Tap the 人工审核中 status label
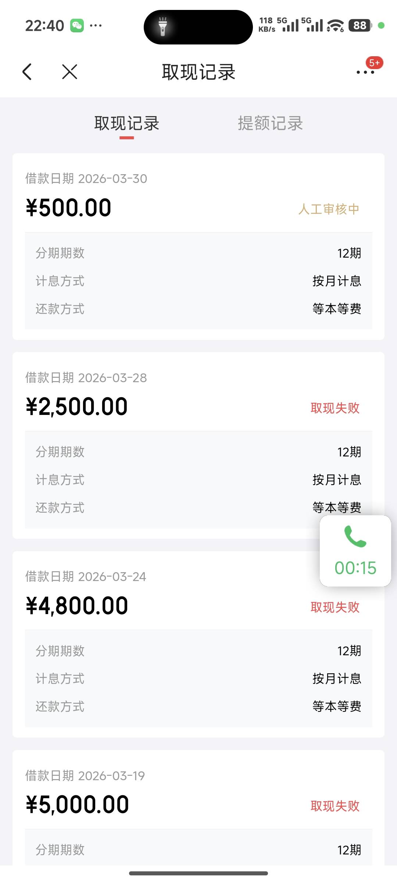Viewport: 397px width, 882px height. (x=329, y=209)
